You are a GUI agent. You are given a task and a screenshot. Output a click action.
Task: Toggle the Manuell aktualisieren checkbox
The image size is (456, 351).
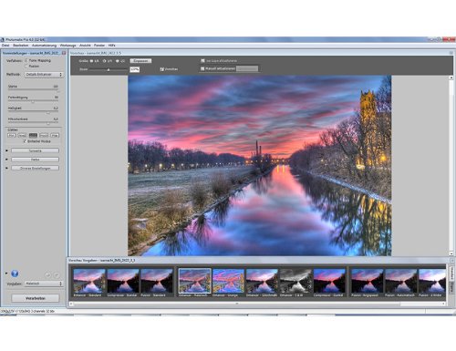pyautogui.click(x=202, y=68)
